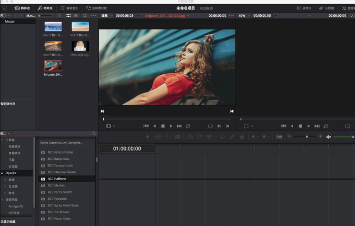Select the white-dressed woman clip thumbnail
The height and width of the screenshot is (226, 355).
click(x=80, y=46)
